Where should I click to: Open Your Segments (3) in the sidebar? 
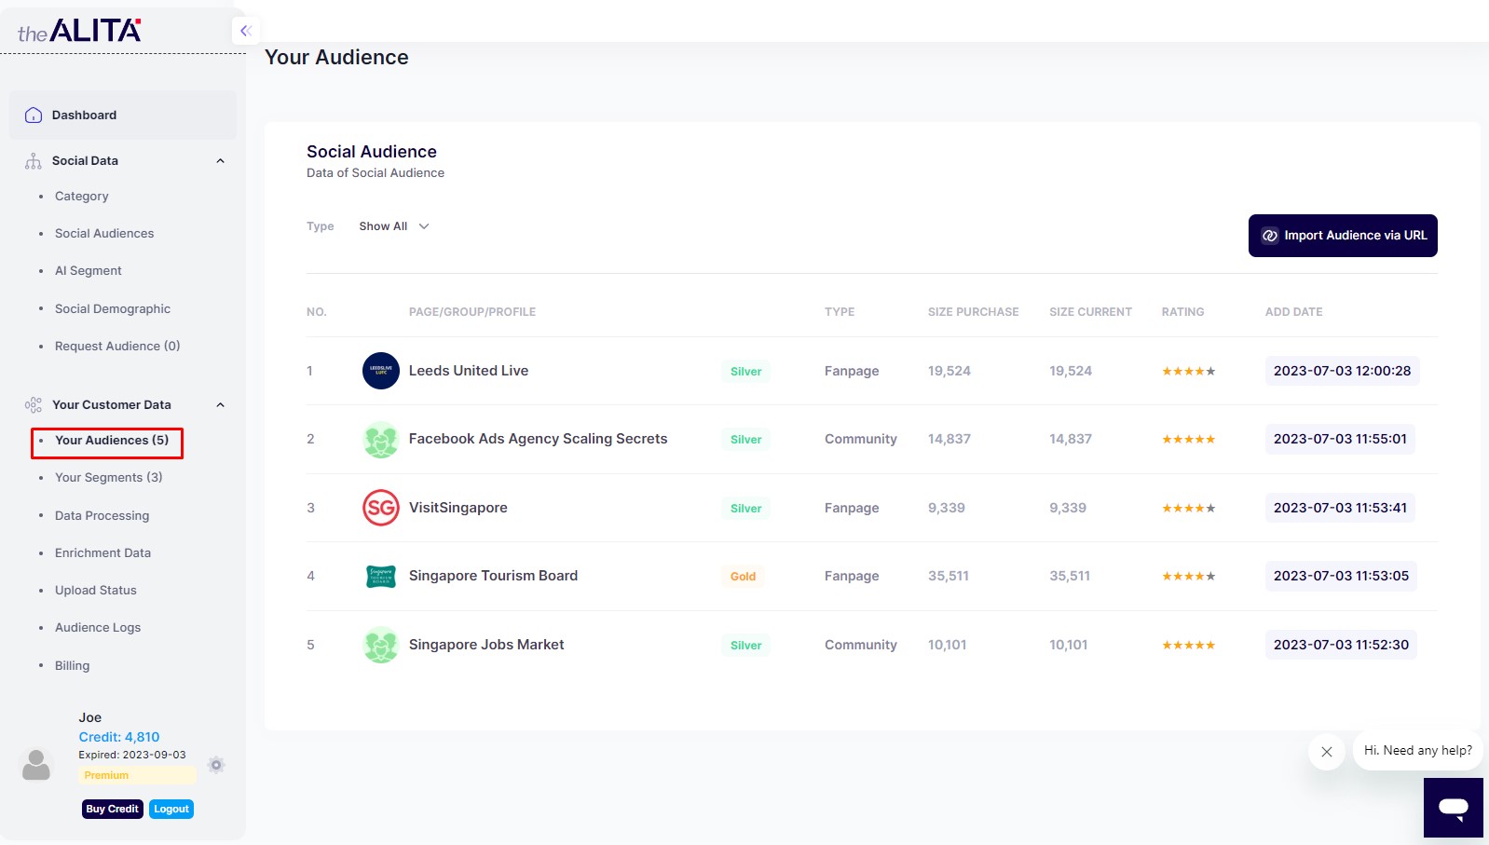pyautogui.click(x=108, y=478)
